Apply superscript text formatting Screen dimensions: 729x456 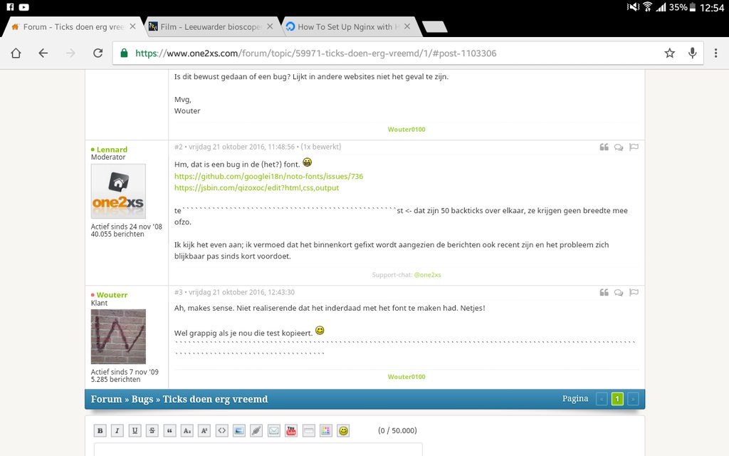[x=204, y=431]
